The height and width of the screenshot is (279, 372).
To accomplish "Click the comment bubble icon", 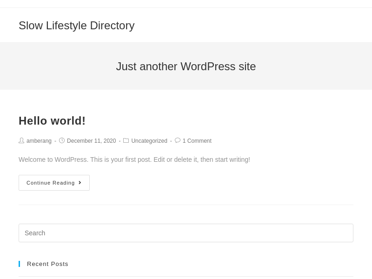I will point(178,140).
